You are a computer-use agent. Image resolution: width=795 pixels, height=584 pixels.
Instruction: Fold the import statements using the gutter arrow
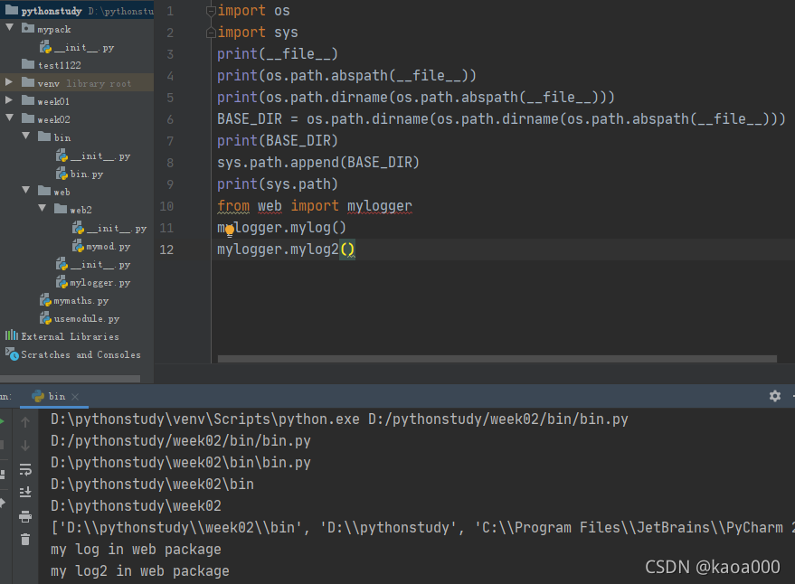coord(210,10)
